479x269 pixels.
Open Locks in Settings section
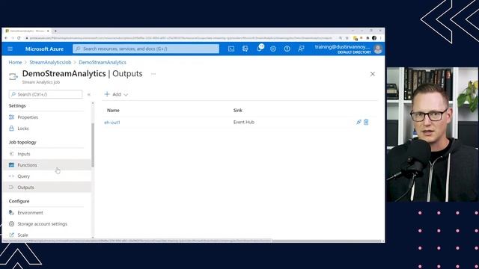(x=23, y=129)
